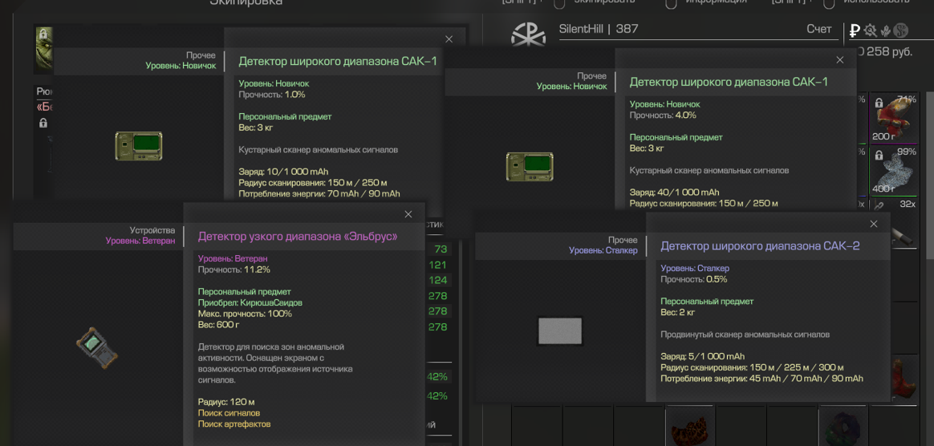Image resolution: width=934 pixels, height=446 pixels.
Task: Click the 258 руб. balance
Action: pos(885,52)
